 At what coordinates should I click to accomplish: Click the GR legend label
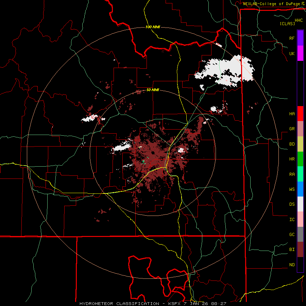click(292, 129)
